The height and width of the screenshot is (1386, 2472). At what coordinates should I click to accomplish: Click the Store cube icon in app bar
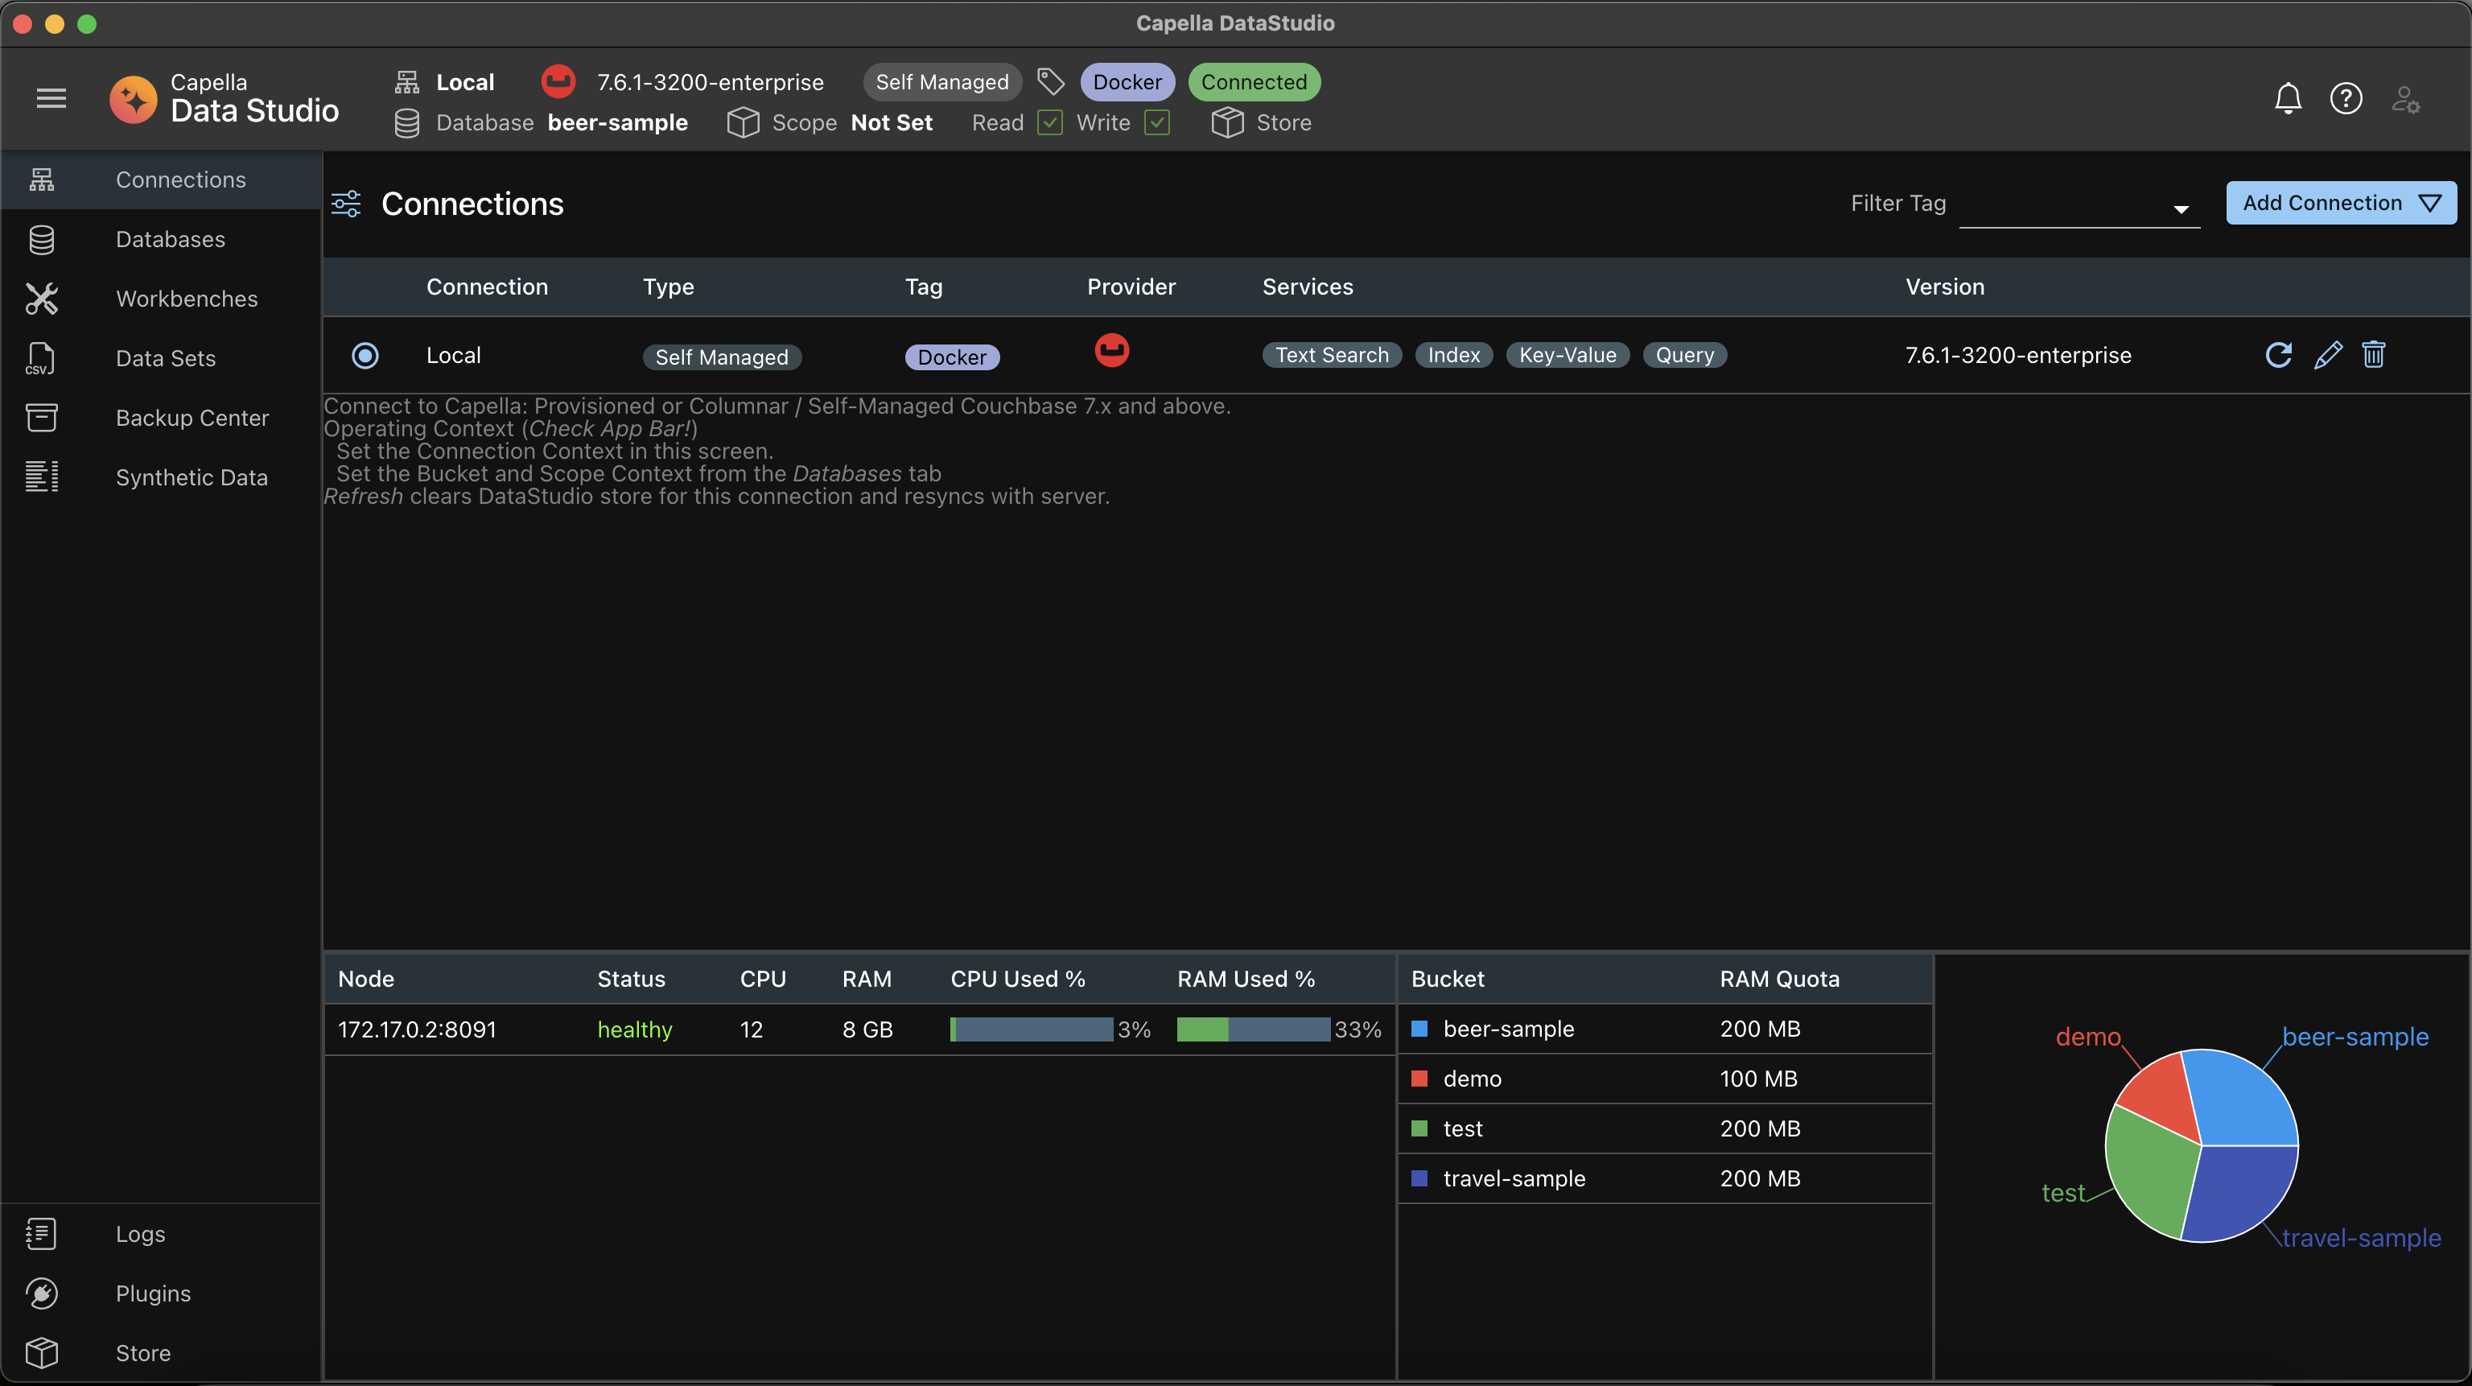(1227, 123)
